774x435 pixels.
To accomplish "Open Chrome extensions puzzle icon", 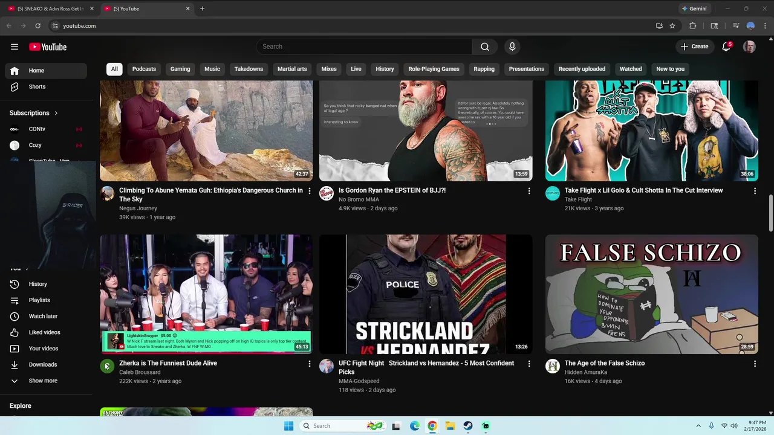I will click(693, 26).
